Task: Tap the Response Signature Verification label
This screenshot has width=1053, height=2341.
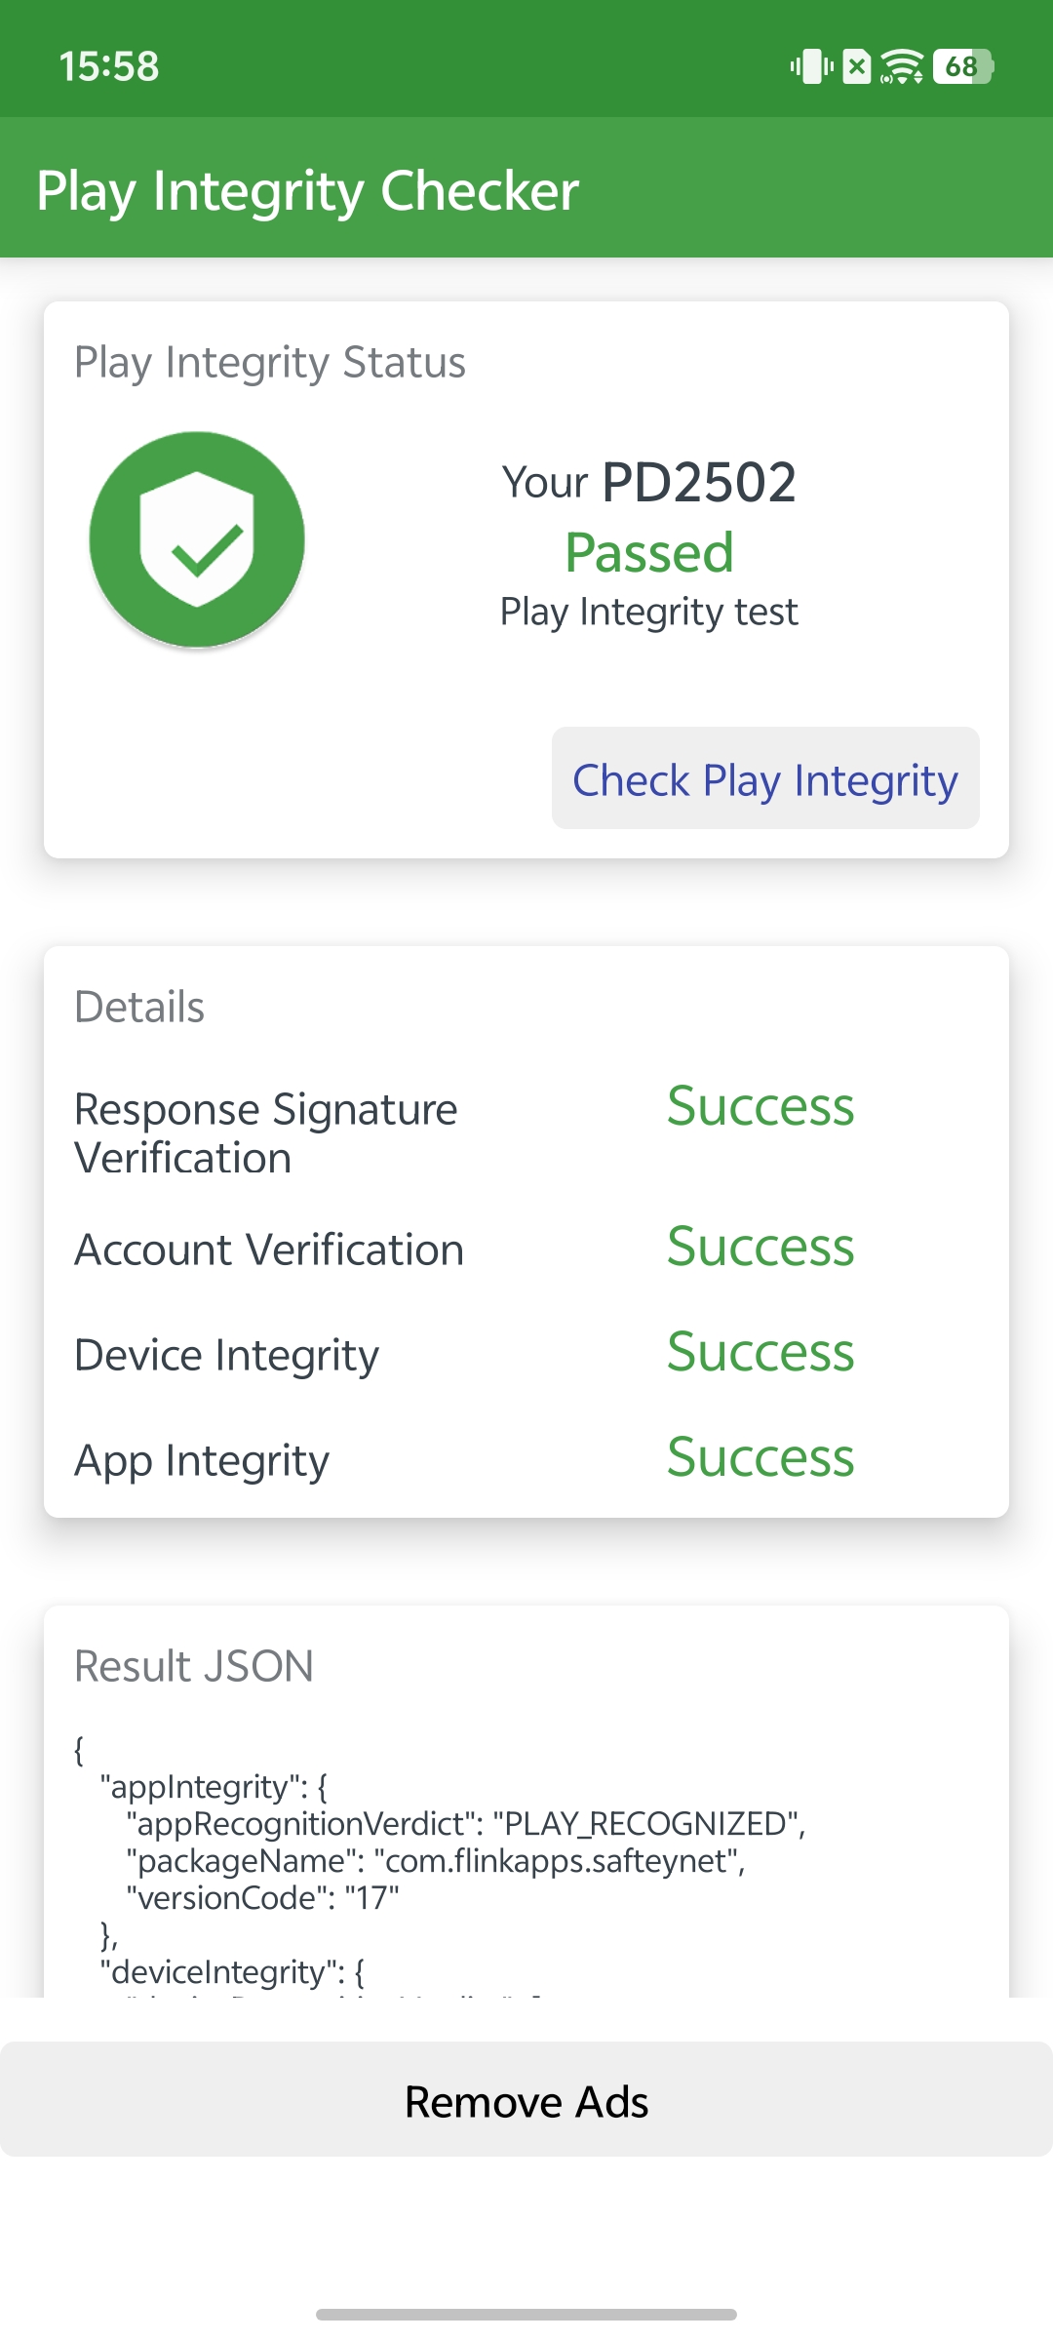Action: coord(266,1133)
